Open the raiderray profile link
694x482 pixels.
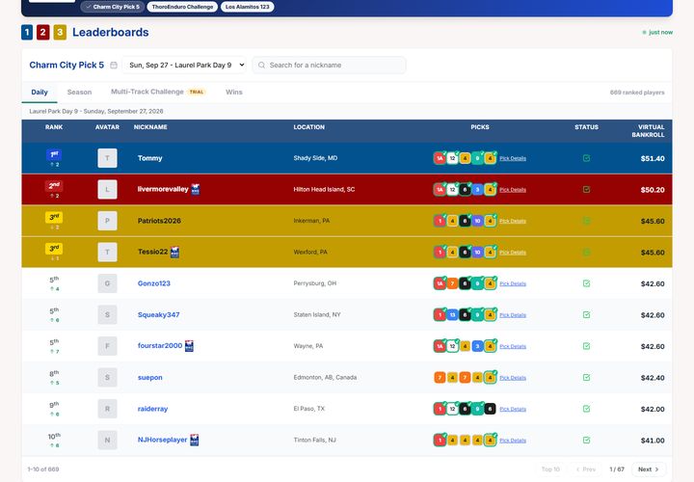coord(152,409)
